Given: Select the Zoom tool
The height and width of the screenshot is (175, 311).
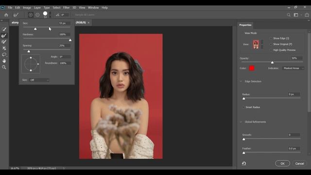Looking at the screenshot, I should pyautogui.click(x=4, y=67).
